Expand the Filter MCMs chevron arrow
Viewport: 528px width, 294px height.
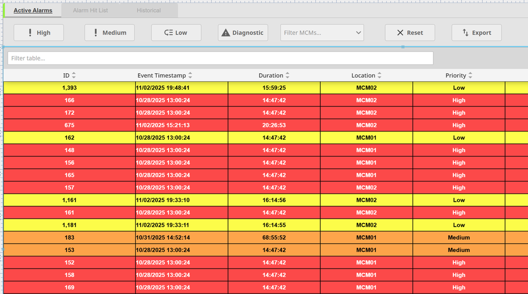pyautogui.click(x=358, y=33)
